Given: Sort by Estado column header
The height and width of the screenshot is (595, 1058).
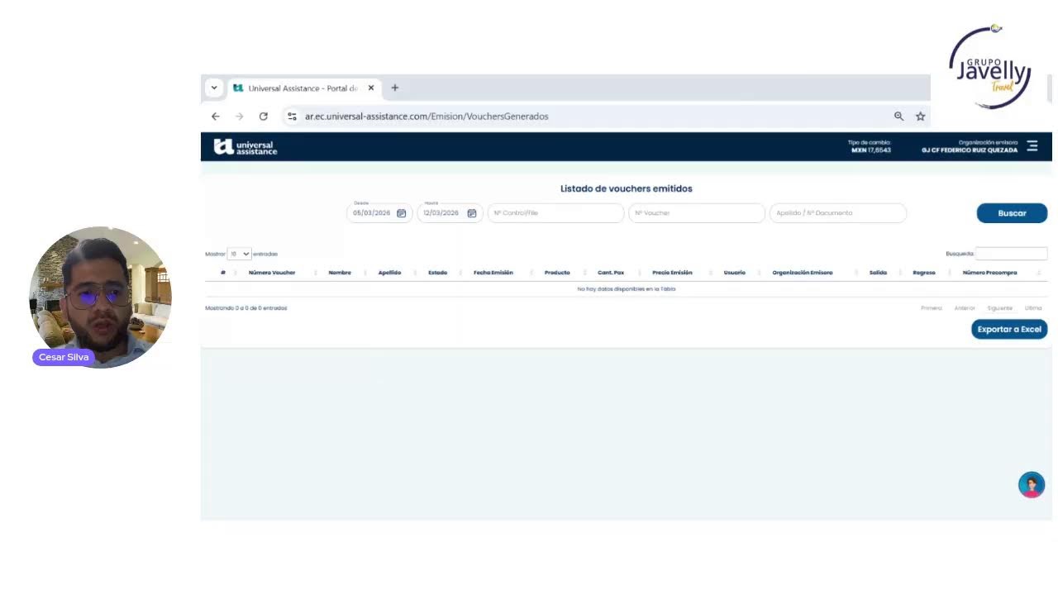Looking at the screenshot, I should 437,273.
